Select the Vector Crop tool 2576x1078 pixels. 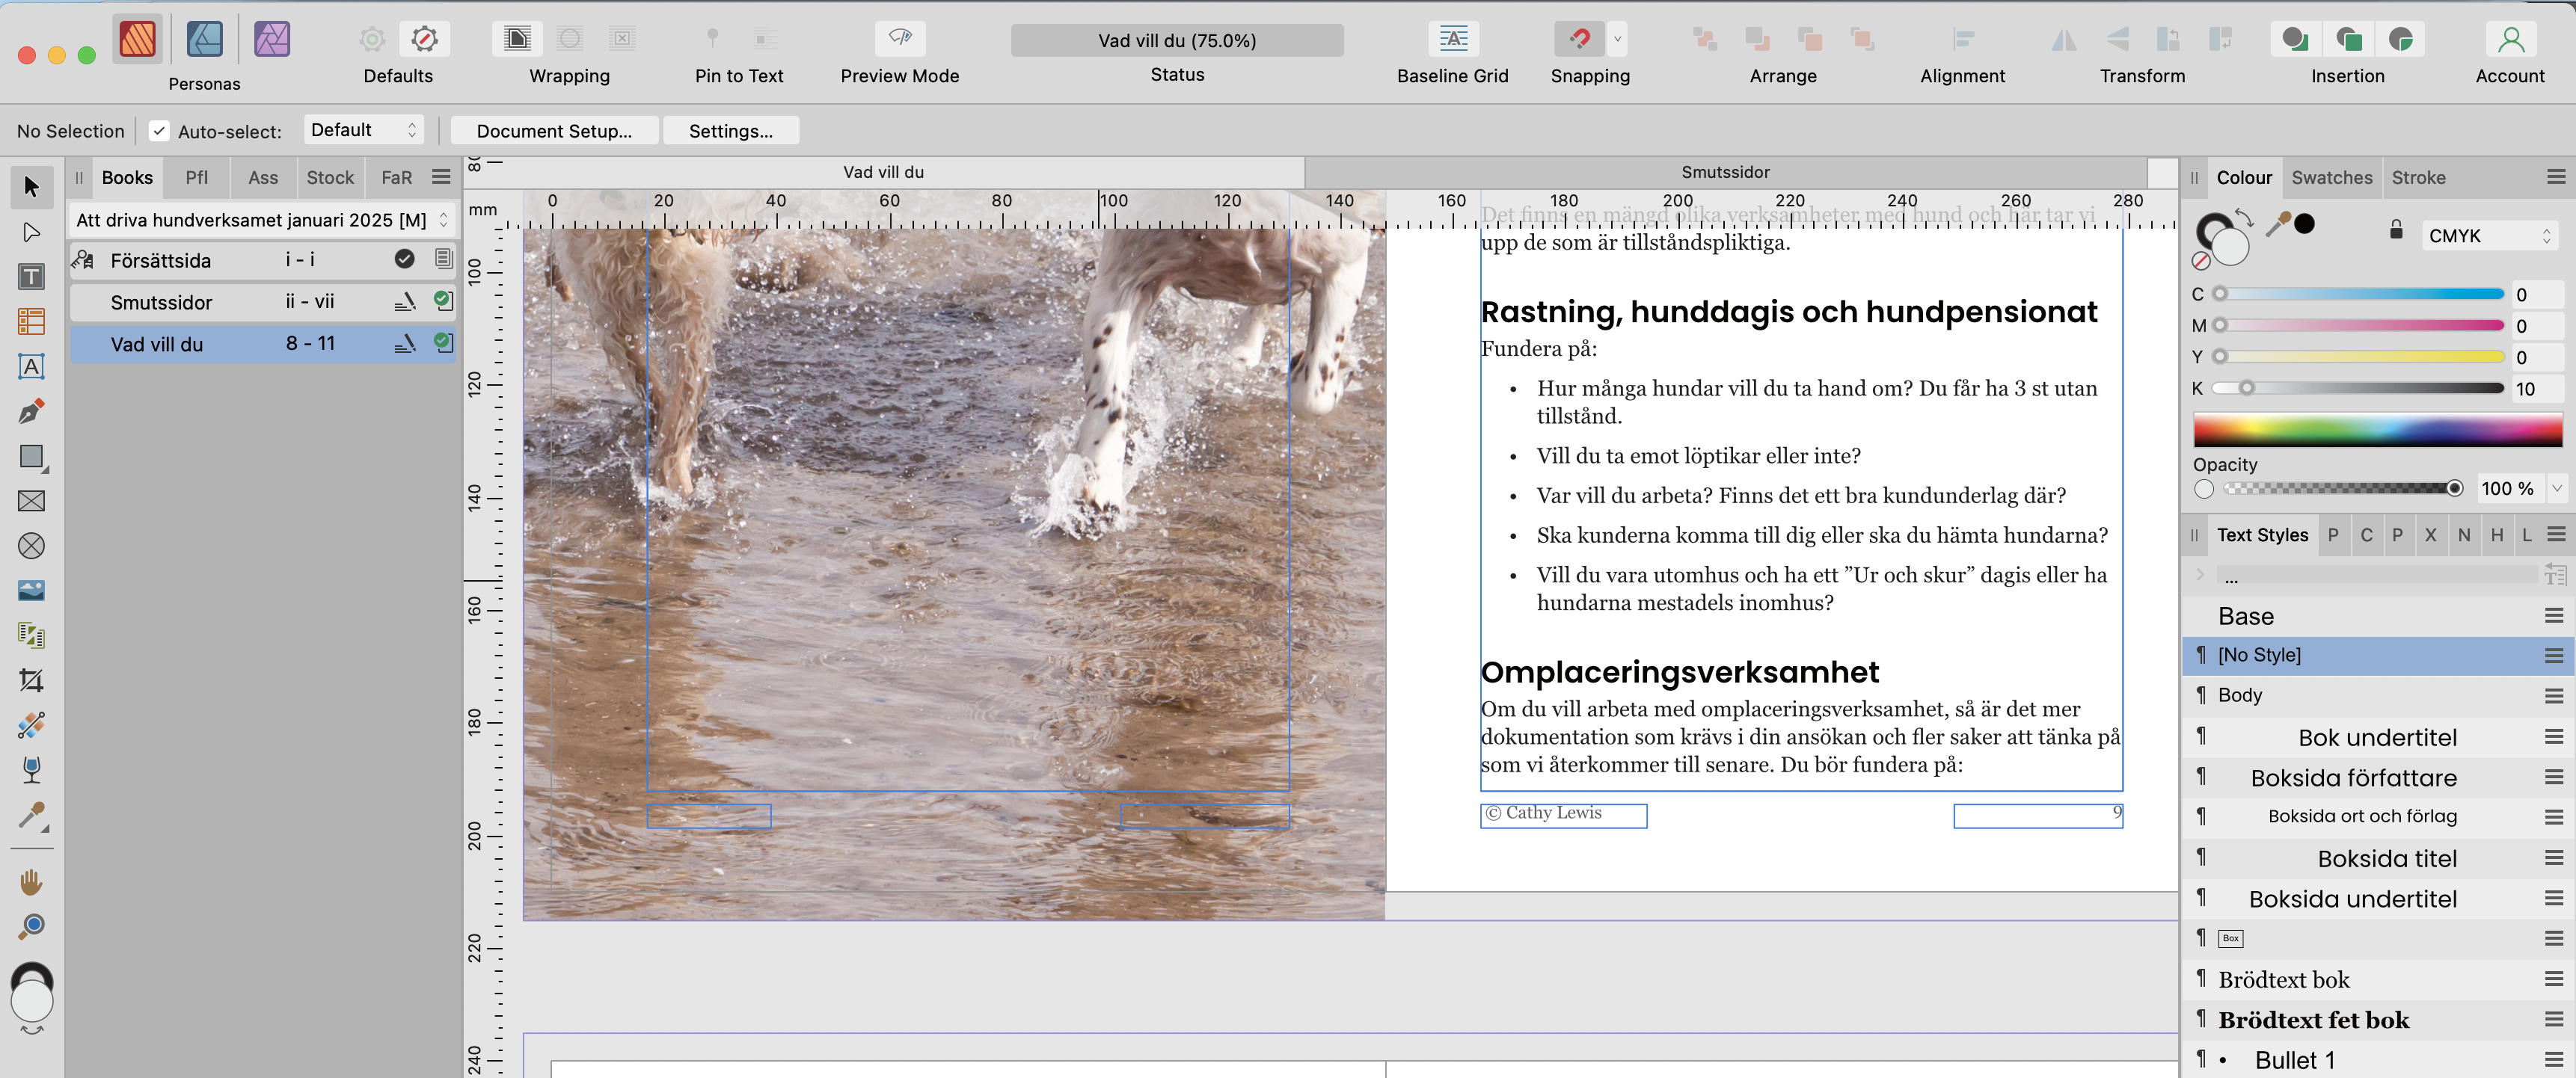tap(31, 680)
